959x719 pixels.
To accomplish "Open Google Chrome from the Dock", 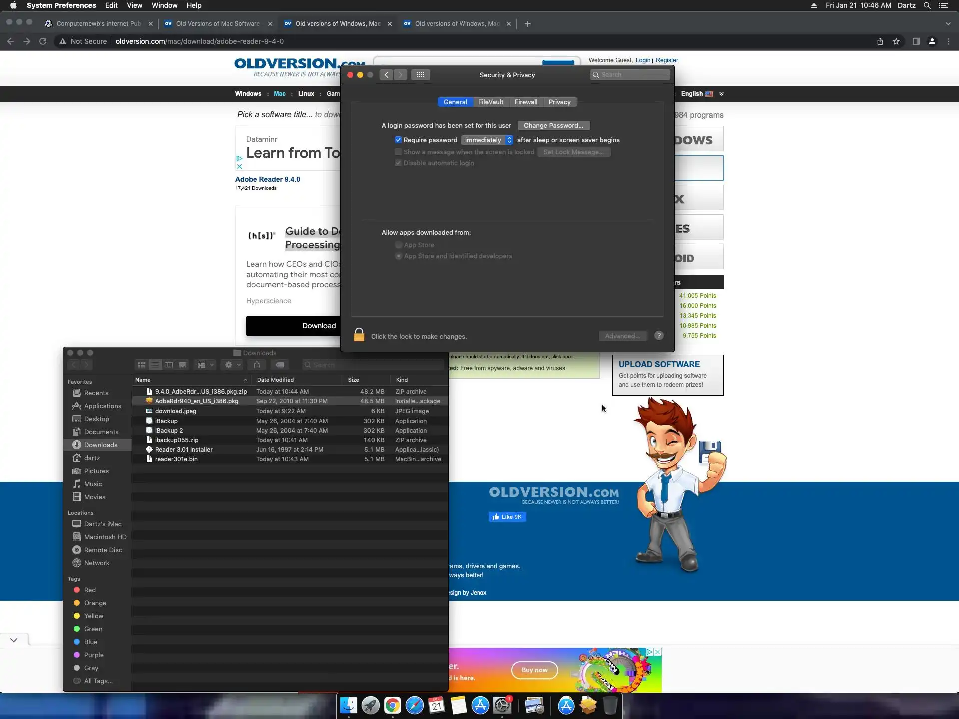I will click(393, 705).
